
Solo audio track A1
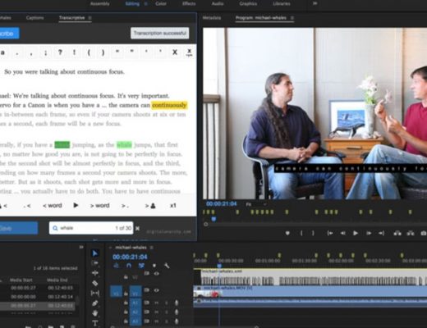pos(166,303)
